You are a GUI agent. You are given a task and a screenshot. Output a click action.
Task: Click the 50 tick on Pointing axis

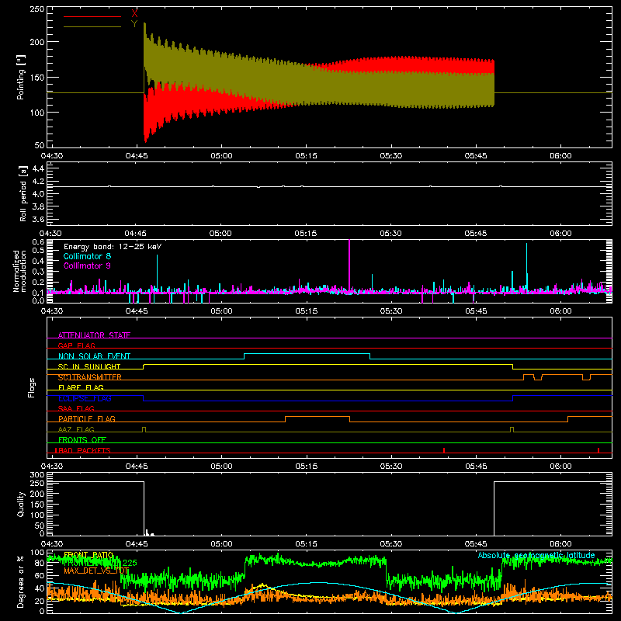pos(40,145)
